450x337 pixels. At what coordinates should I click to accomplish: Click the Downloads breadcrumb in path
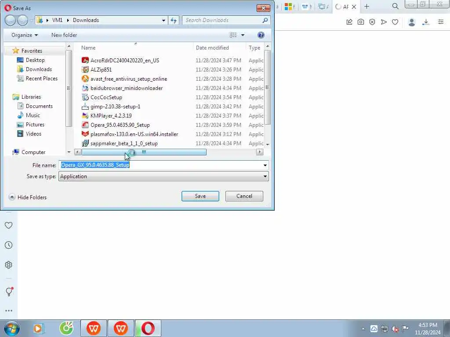[86, 20]
